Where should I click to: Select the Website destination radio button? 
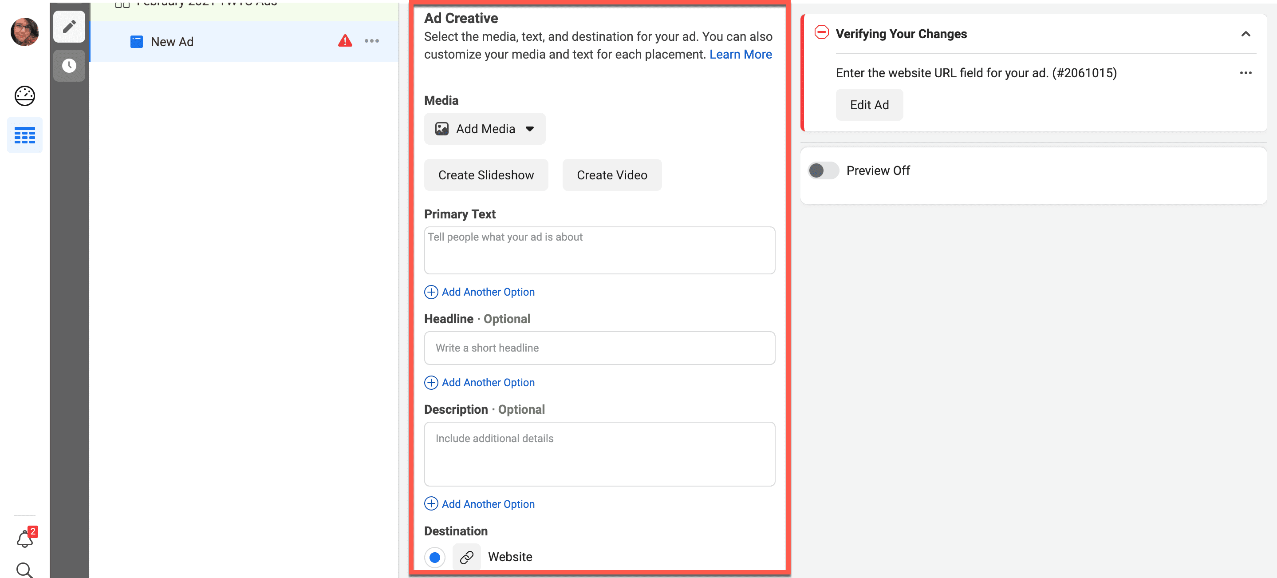coord(435,557)
